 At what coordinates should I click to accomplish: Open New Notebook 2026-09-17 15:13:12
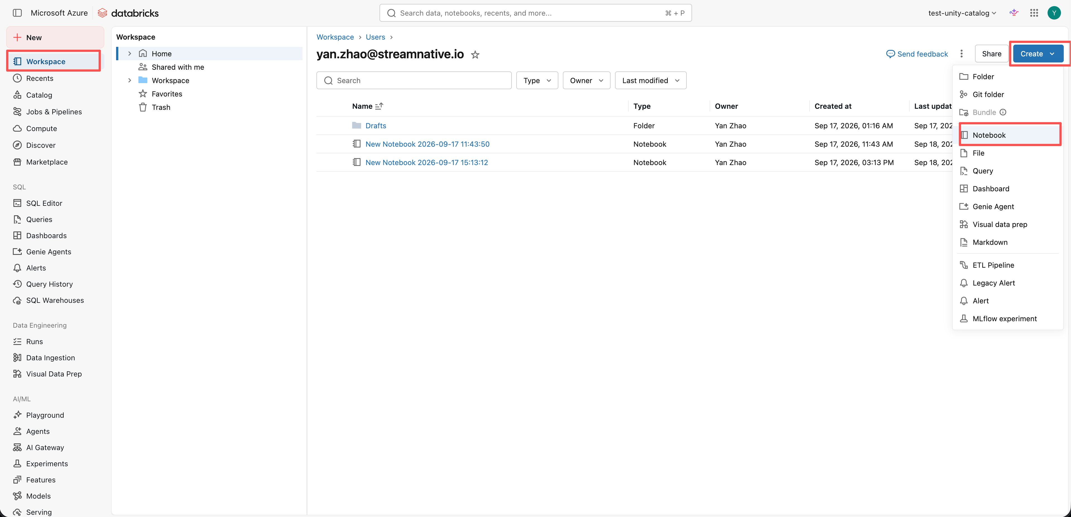point(427,163)
